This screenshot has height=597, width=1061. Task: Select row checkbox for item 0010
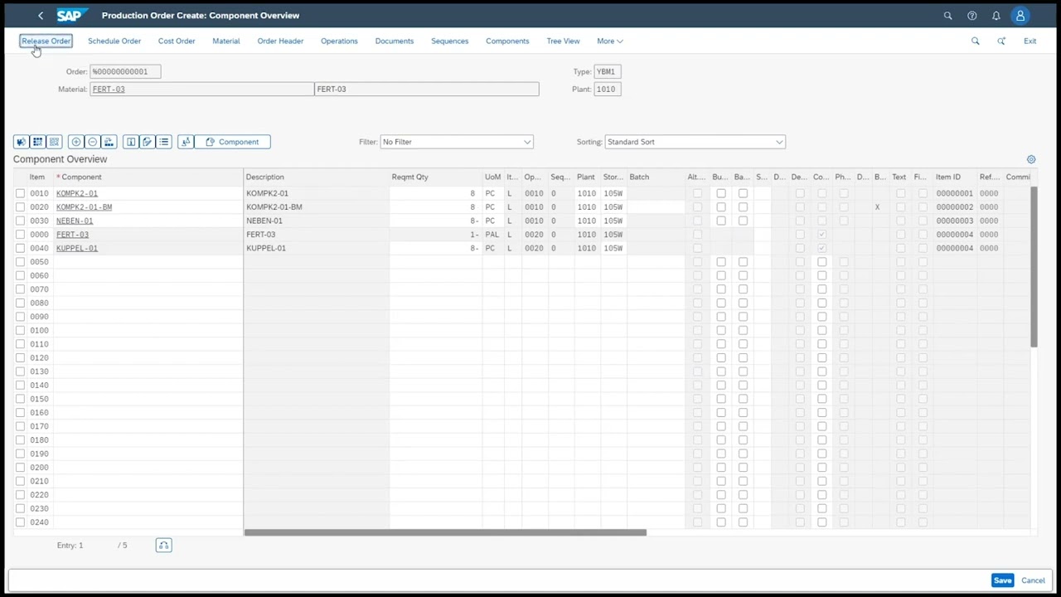[20, 193]
